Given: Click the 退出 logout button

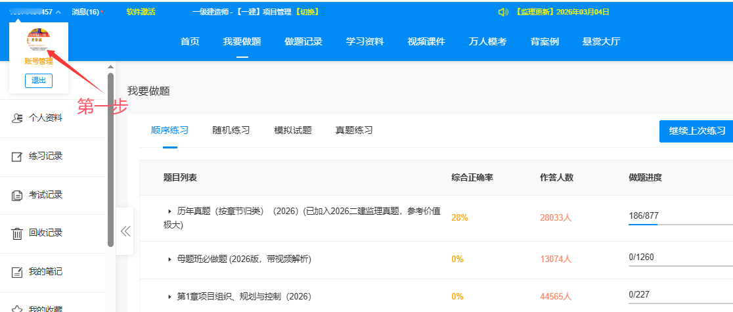Looking at the screenshot, I should pos(38,80).
